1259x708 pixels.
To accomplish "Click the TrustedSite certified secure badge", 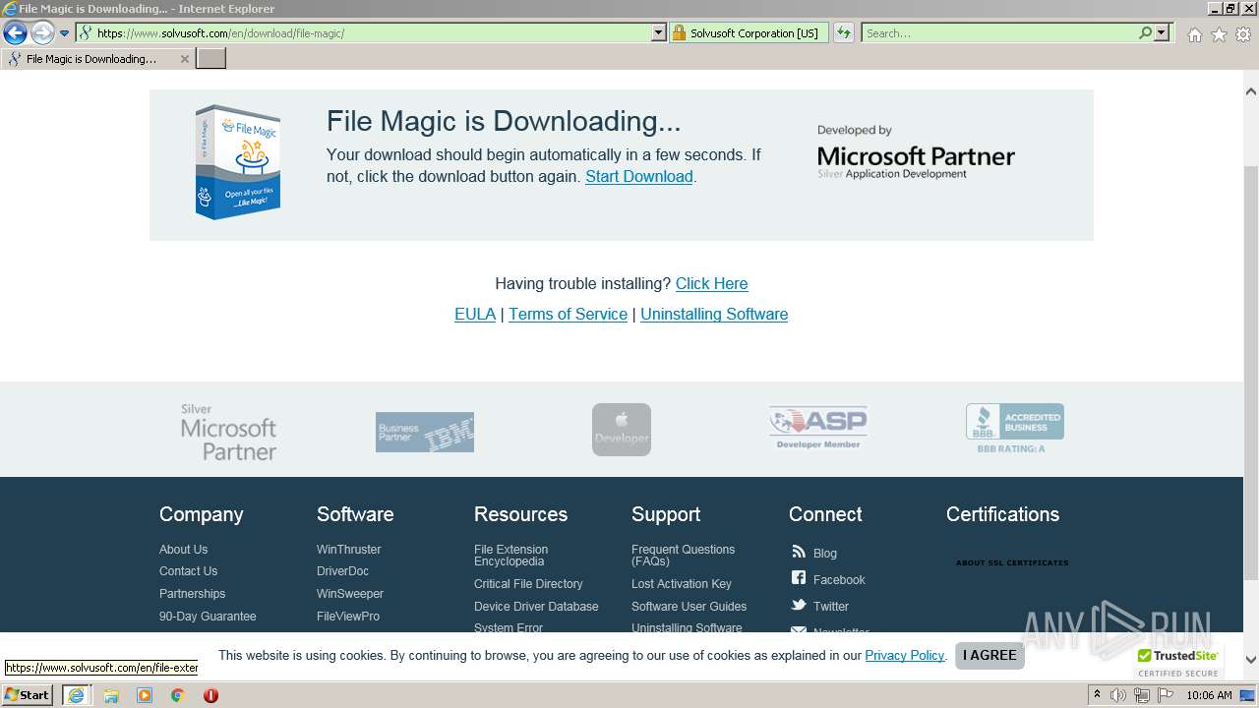I will 1178,663.
